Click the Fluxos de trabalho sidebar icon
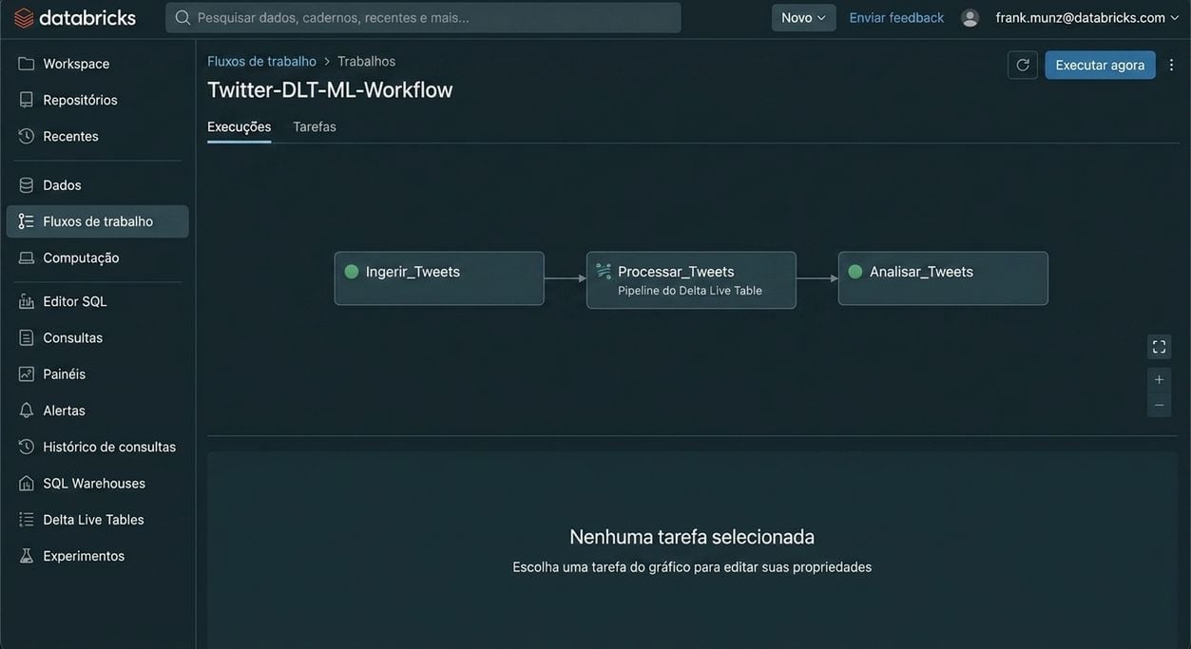 (x=27, y=221)
